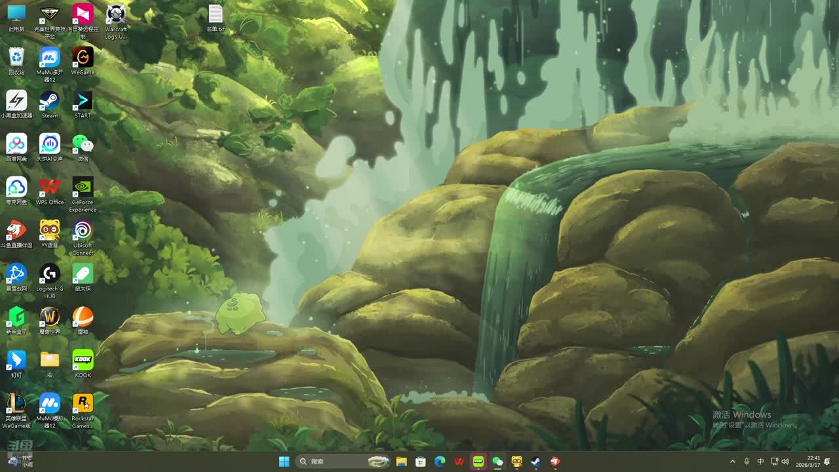Click the Logitech G HUB icon

(50, 275)
